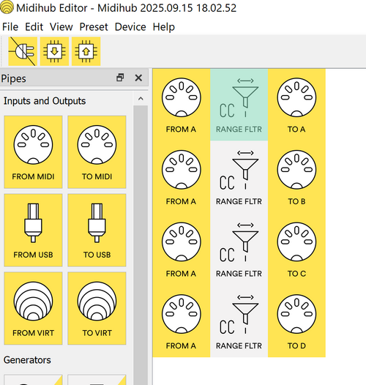Click the load-from-device chip icon

(54, 51)
